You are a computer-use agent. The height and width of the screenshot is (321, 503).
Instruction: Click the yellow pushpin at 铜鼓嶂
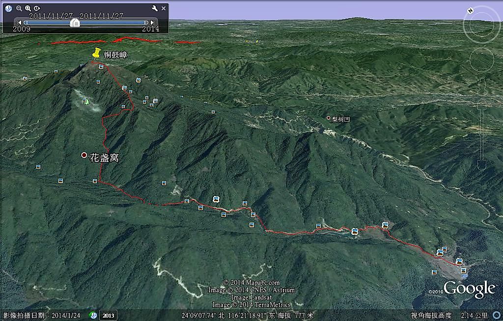[96, 54]
